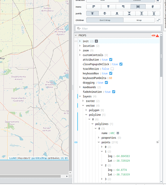Select the center justify icon
This screenshot has height=185, width=166.
(105, 13)
